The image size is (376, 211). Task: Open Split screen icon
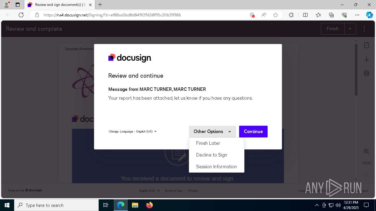click(x=305, y=15)
